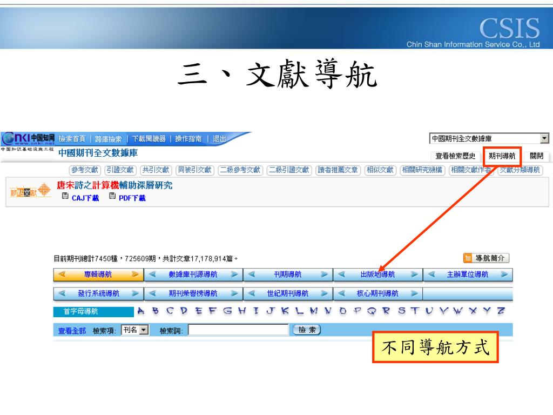Click letter C in 首字母導航
553x415 pixels.
[170, 311]
